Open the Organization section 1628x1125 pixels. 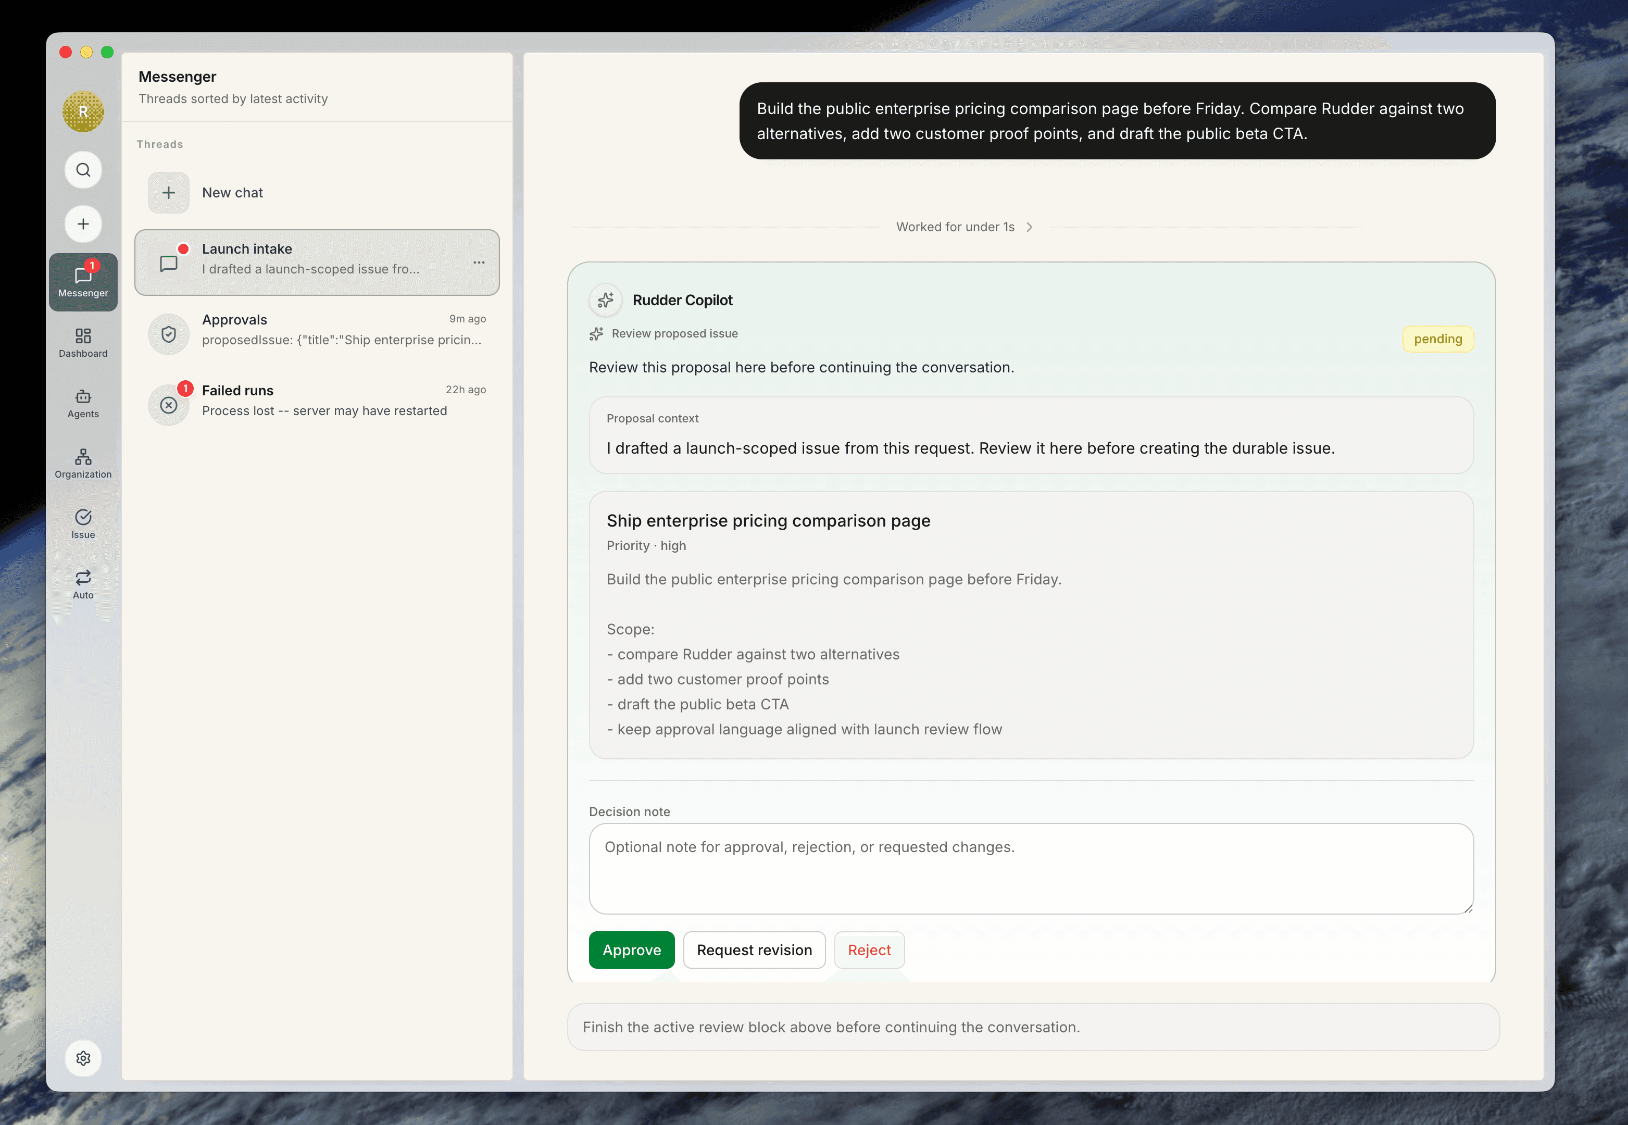click(83, 464)
